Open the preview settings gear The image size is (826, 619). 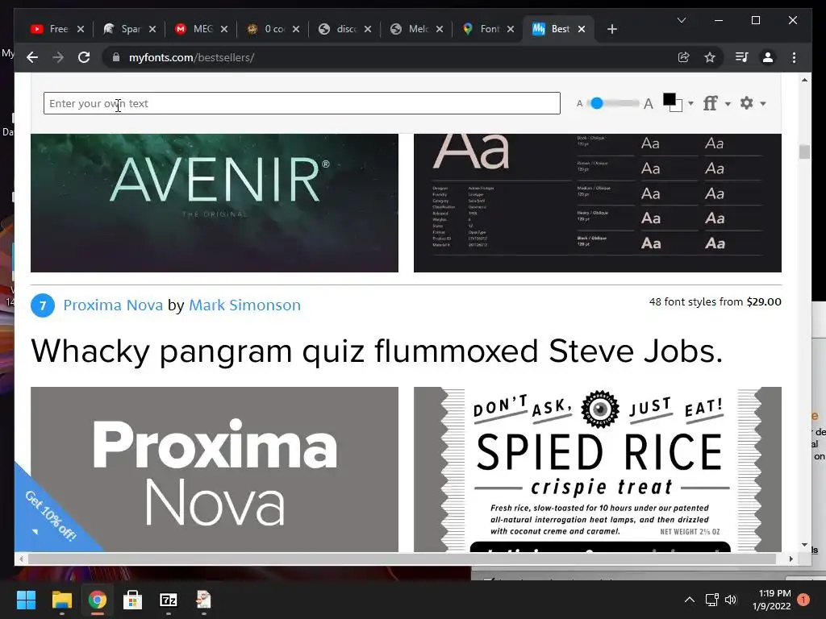click(x=746, y=103)
